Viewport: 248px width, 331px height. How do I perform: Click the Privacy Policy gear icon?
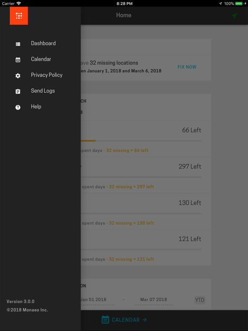pyautogui.click(x=18, y=75)
